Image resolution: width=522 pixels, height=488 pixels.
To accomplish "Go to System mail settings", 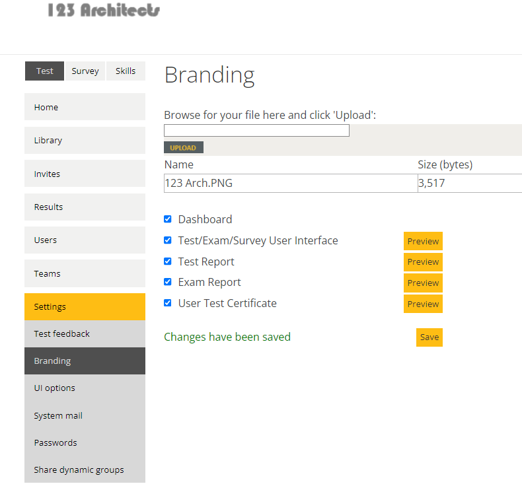I will [85, 415].
